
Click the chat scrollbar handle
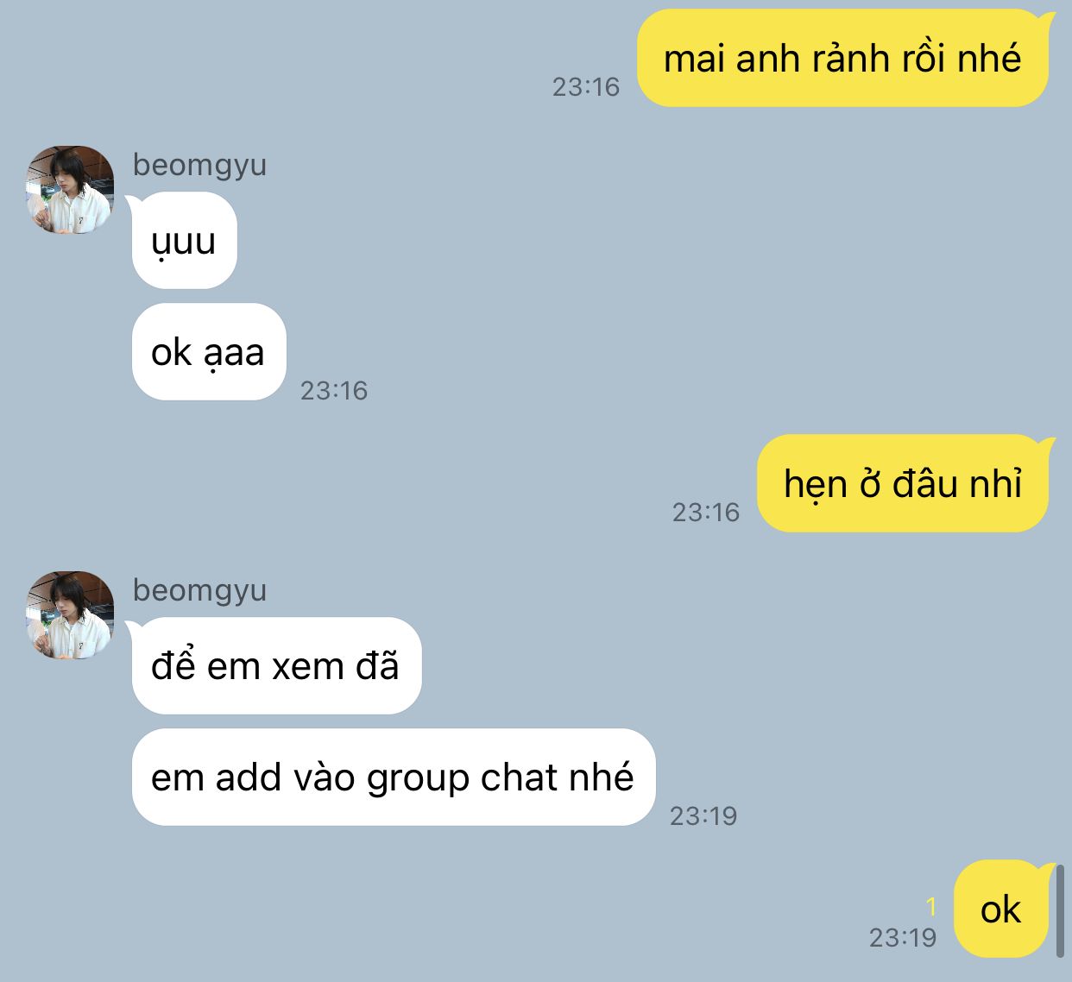[x=1061, y=910]
